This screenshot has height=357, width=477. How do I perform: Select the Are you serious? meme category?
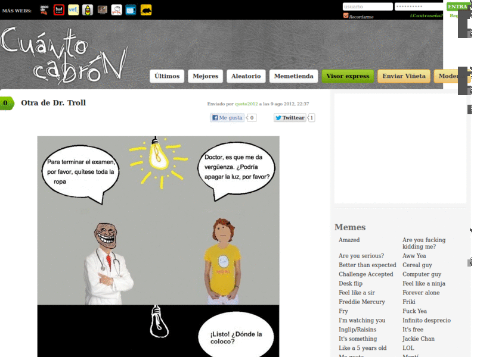[361, 256]
